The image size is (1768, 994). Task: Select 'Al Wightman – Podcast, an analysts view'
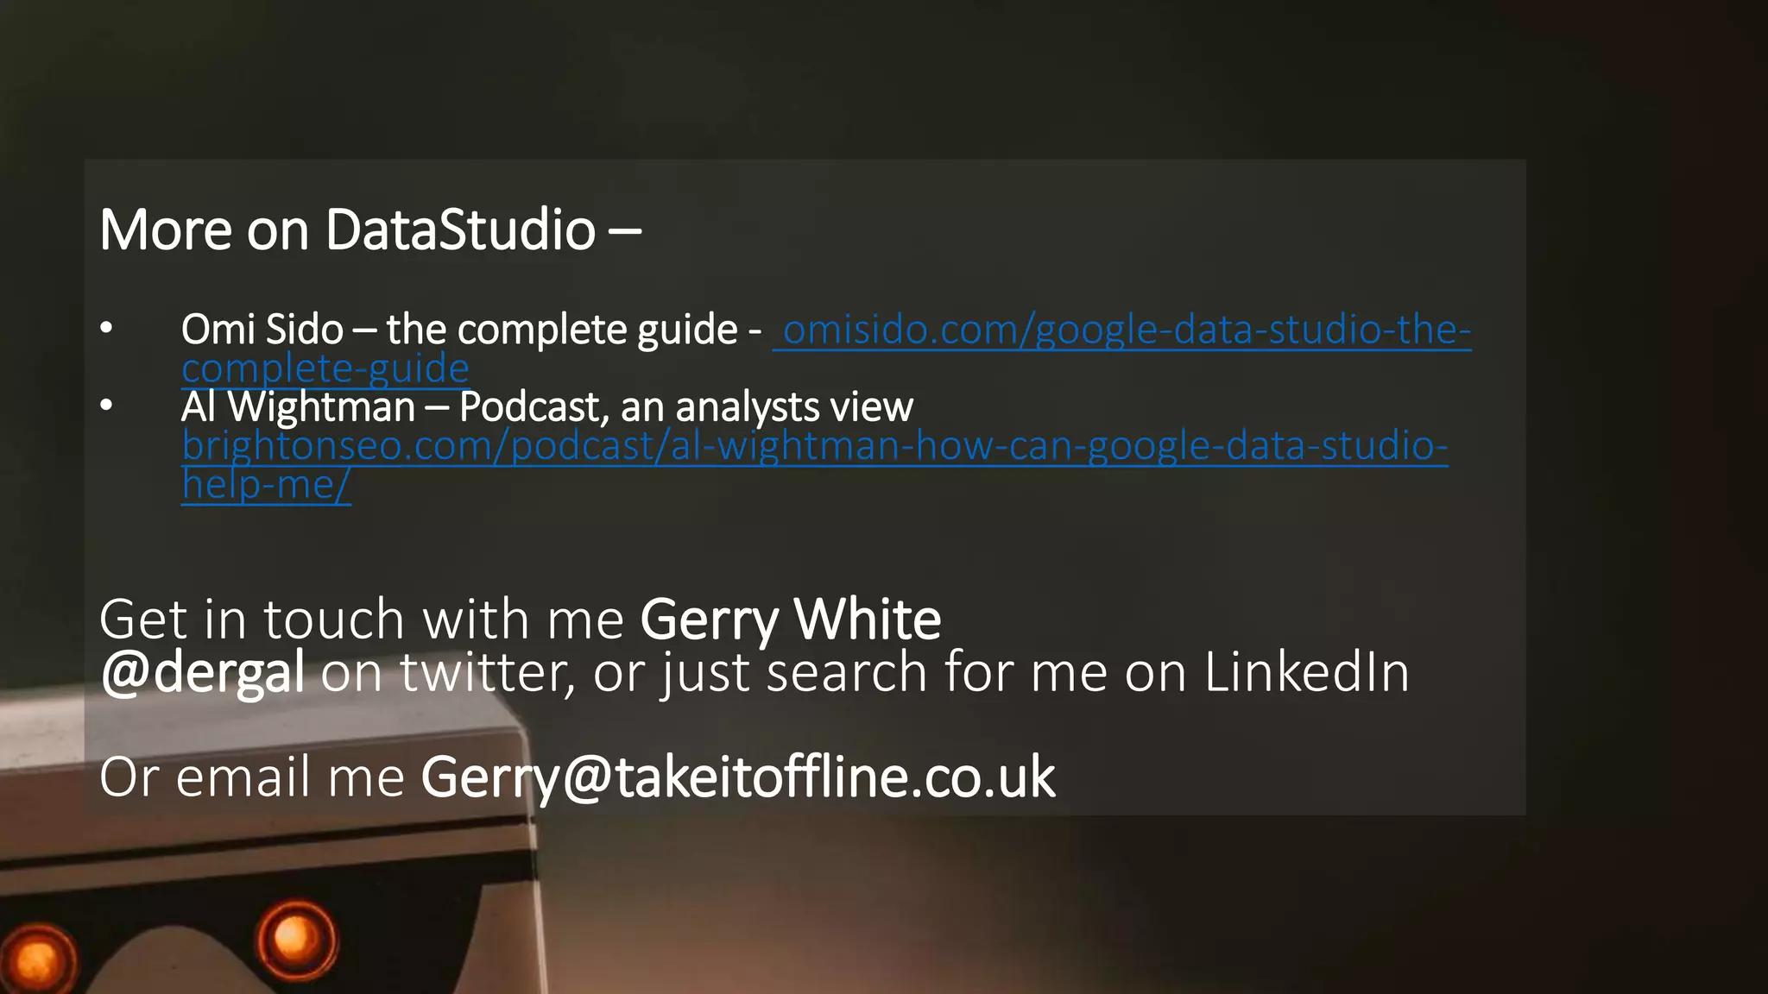(x=547, y=407)
